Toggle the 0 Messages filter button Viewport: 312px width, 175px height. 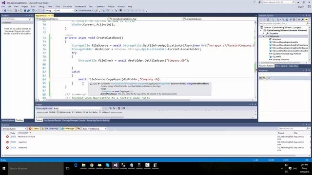tap(68, 129)
